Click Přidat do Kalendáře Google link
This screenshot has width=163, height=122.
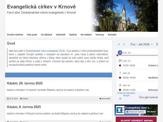point(126,94)
